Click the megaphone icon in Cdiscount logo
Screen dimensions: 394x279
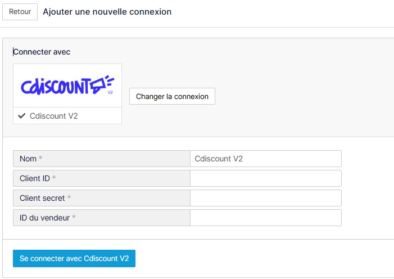(x=102, y=84)
